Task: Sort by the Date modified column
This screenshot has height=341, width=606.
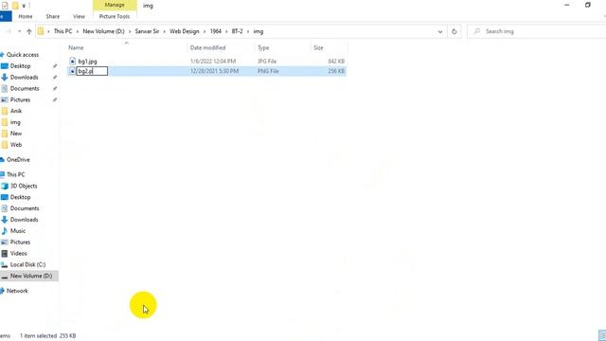Action: tap(207, 47)
